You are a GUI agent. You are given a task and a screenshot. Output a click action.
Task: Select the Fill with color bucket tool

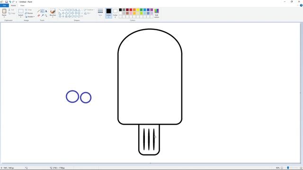click(42, 11)
